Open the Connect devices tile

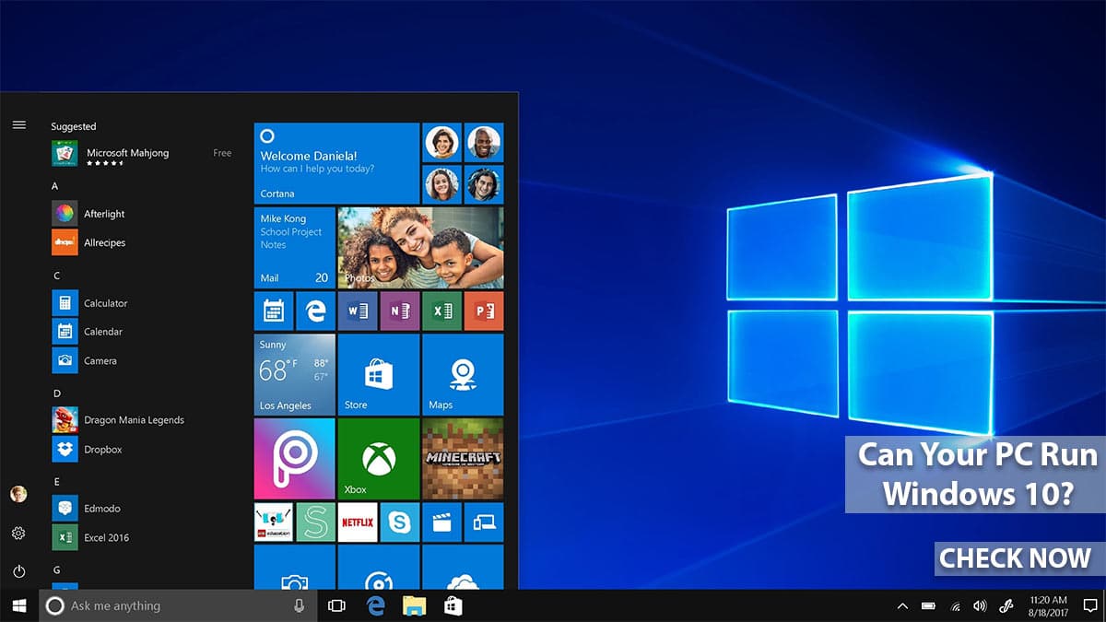[484, 522]
